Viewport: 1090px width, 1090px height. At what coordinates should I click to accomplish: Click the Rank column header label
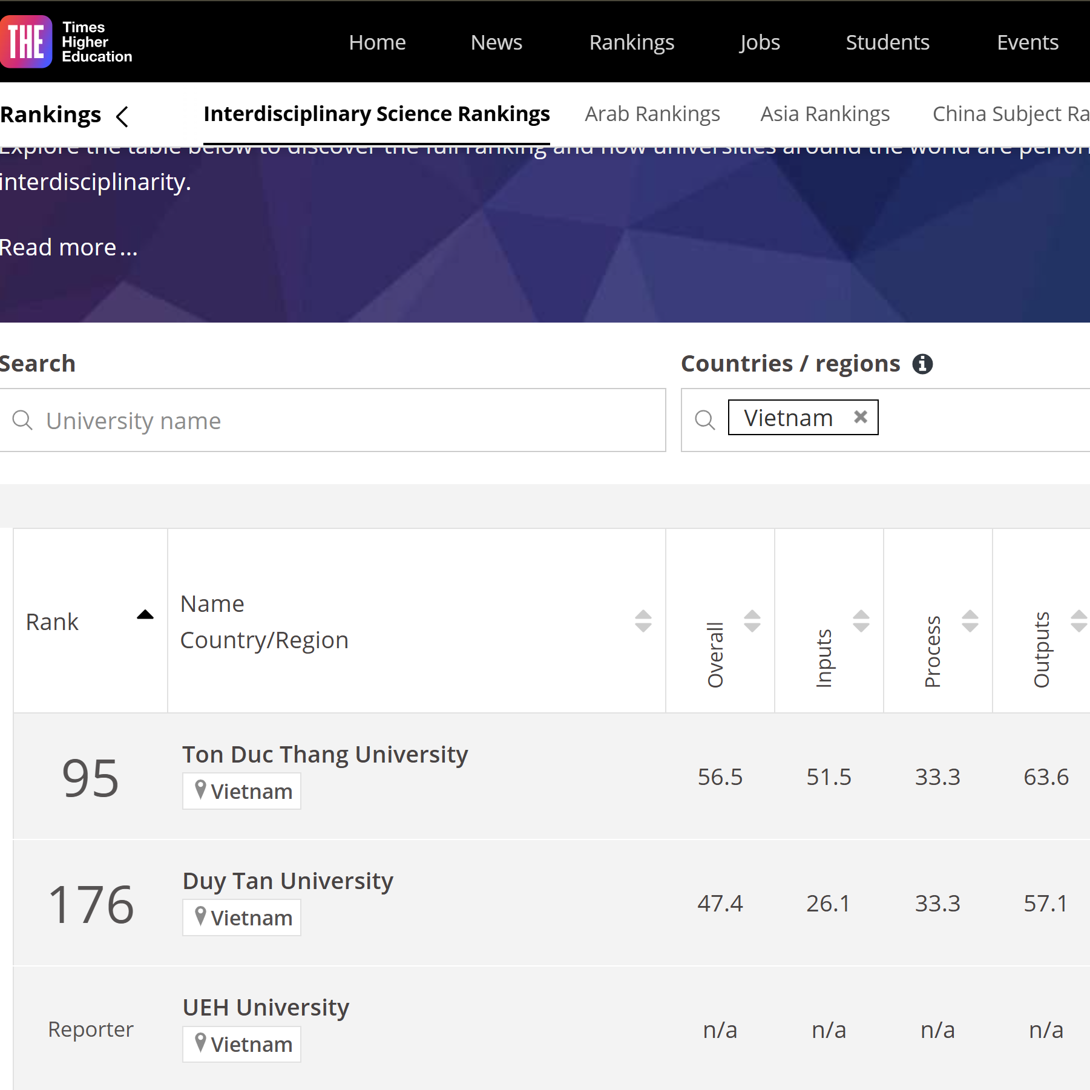pyautogui.click(x=52, y=622)
